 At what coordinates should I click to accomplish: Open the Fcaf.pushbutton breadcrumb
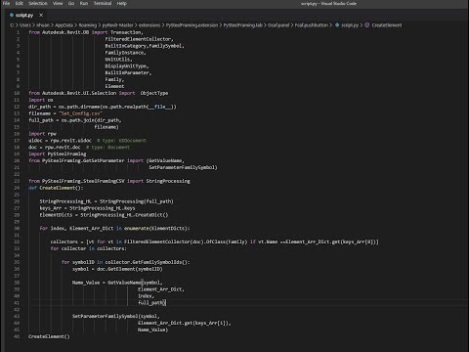(x=312, y=25)
